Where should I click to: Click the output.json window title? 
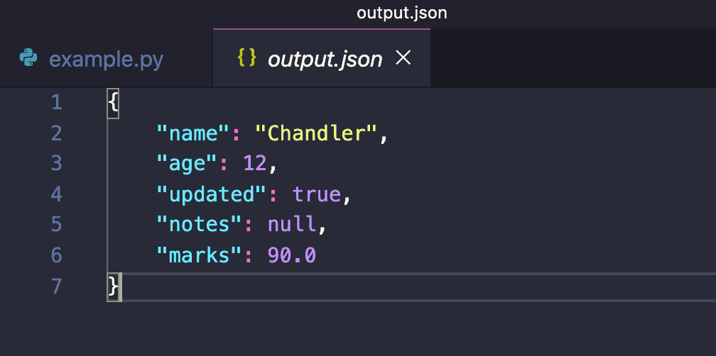pos(401,13)
